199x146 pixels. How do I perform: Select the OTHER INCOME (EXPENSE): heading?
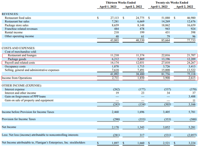tap(22, 85)
